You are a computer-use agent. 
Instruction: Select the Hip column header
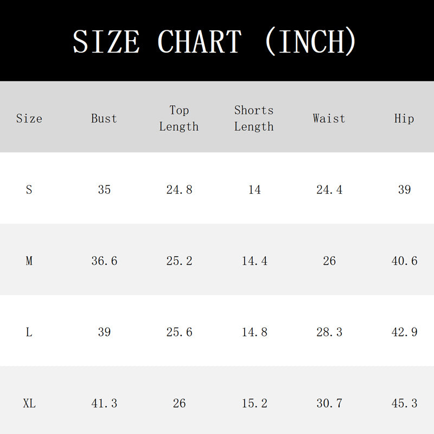(404, 119)
